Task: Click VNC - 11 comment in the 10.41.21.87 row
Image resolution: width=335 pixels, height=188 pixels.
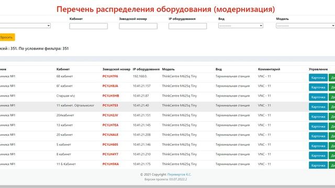Action: pos(264,96)
